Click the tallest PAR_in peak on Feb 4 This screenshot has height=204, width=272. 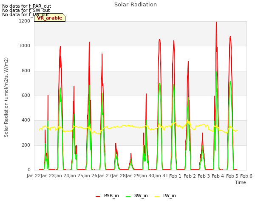click(216, 22)
